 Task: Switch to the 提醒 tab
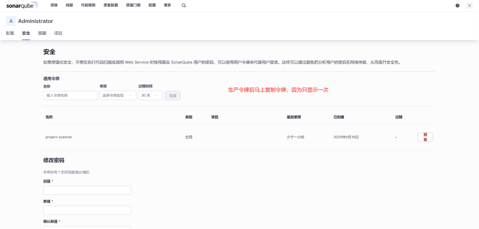coord(42,33)
